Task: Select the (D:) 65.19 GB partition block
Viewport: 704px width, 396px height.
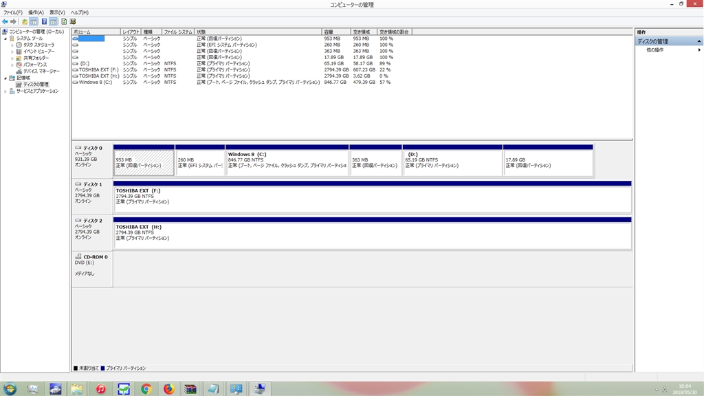Action: (452, 160)
